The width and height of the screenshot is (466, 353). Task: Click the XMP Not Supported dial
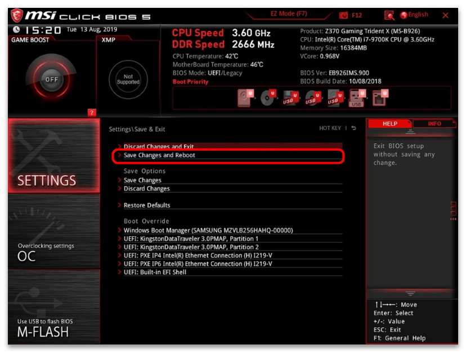click(x=128, y=79)
